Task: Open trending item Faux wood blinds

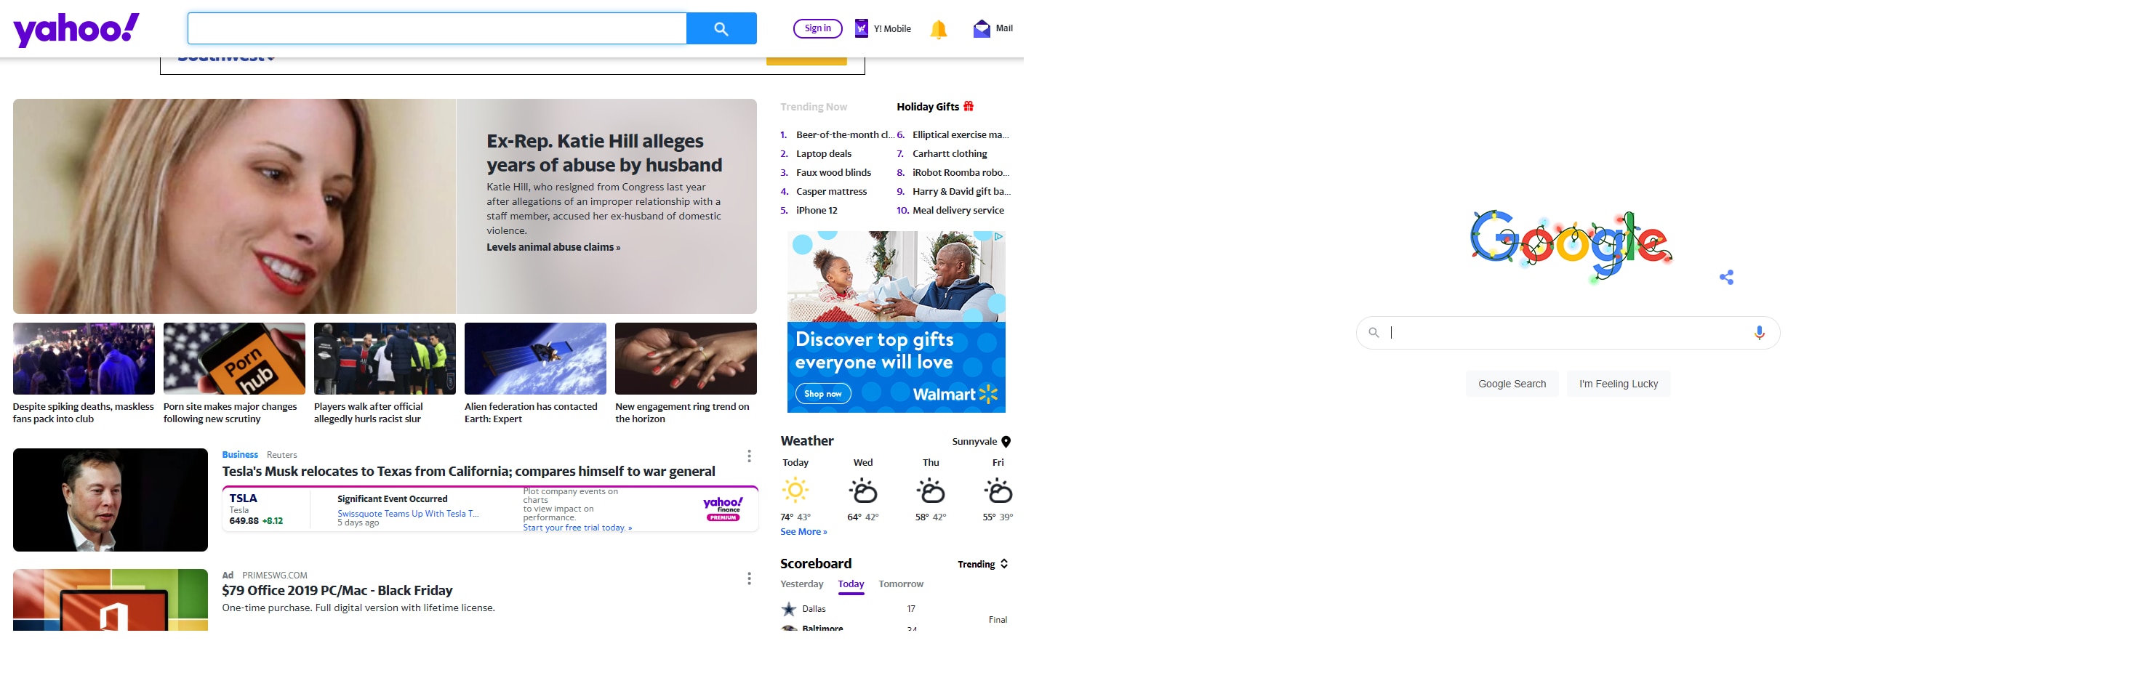Action: click(833, 173)
